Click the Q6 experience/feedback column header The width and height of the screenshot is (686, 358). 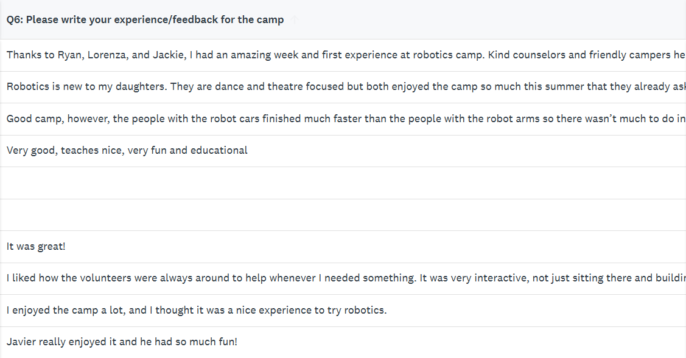click(145, 19)
